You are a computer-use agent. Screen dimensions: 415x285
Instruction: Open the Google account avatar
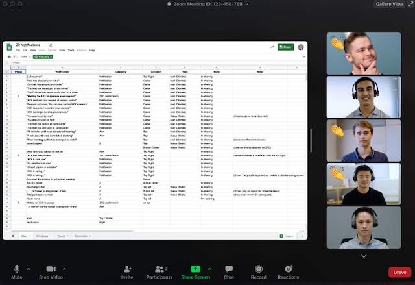pyautogui.click(x=301, y=47)
